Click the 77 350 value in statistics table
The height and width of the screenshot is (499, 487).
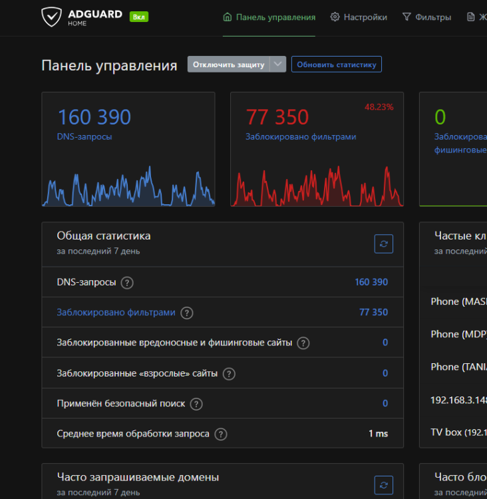pos(373,312)
